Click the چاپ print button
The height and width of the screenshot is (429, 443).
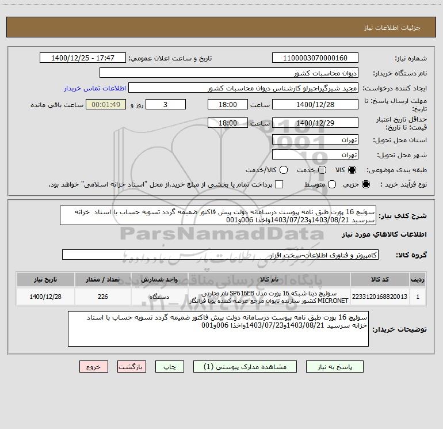[x=170, y=367]
